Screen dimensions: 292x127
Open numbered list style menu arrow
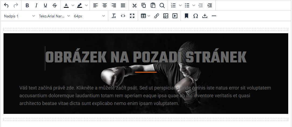point(180,5)
